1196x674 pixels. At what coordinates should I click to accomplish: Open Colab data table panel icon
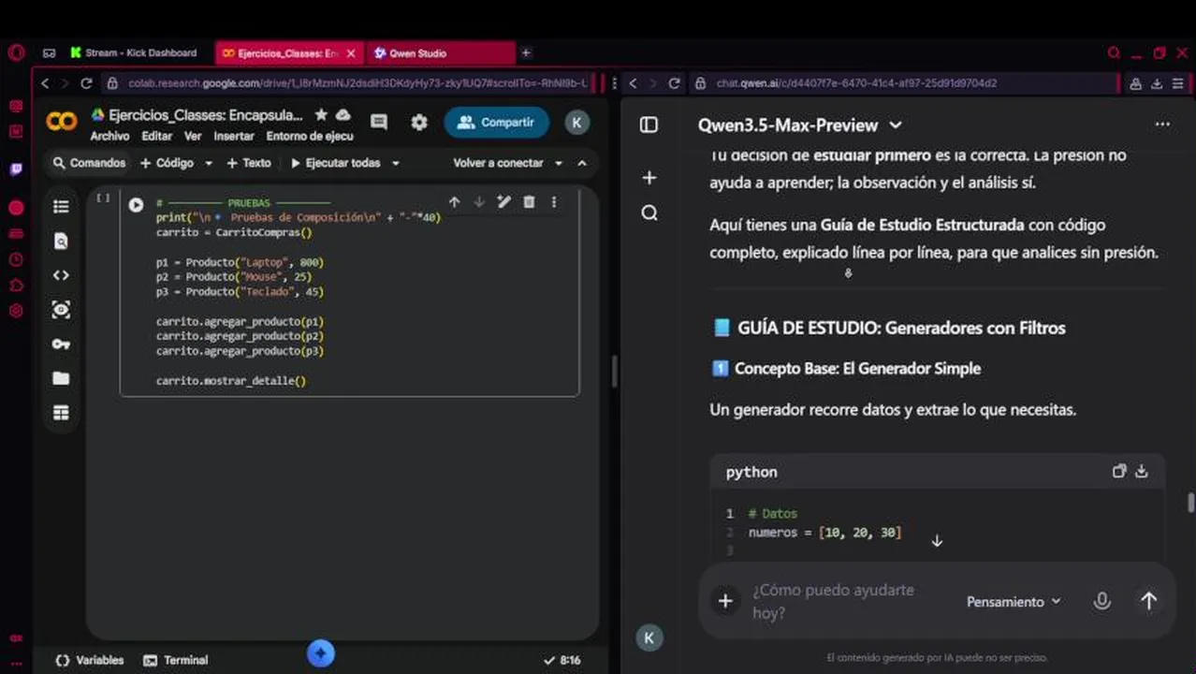pyautogui.click(x=61, y=413)
